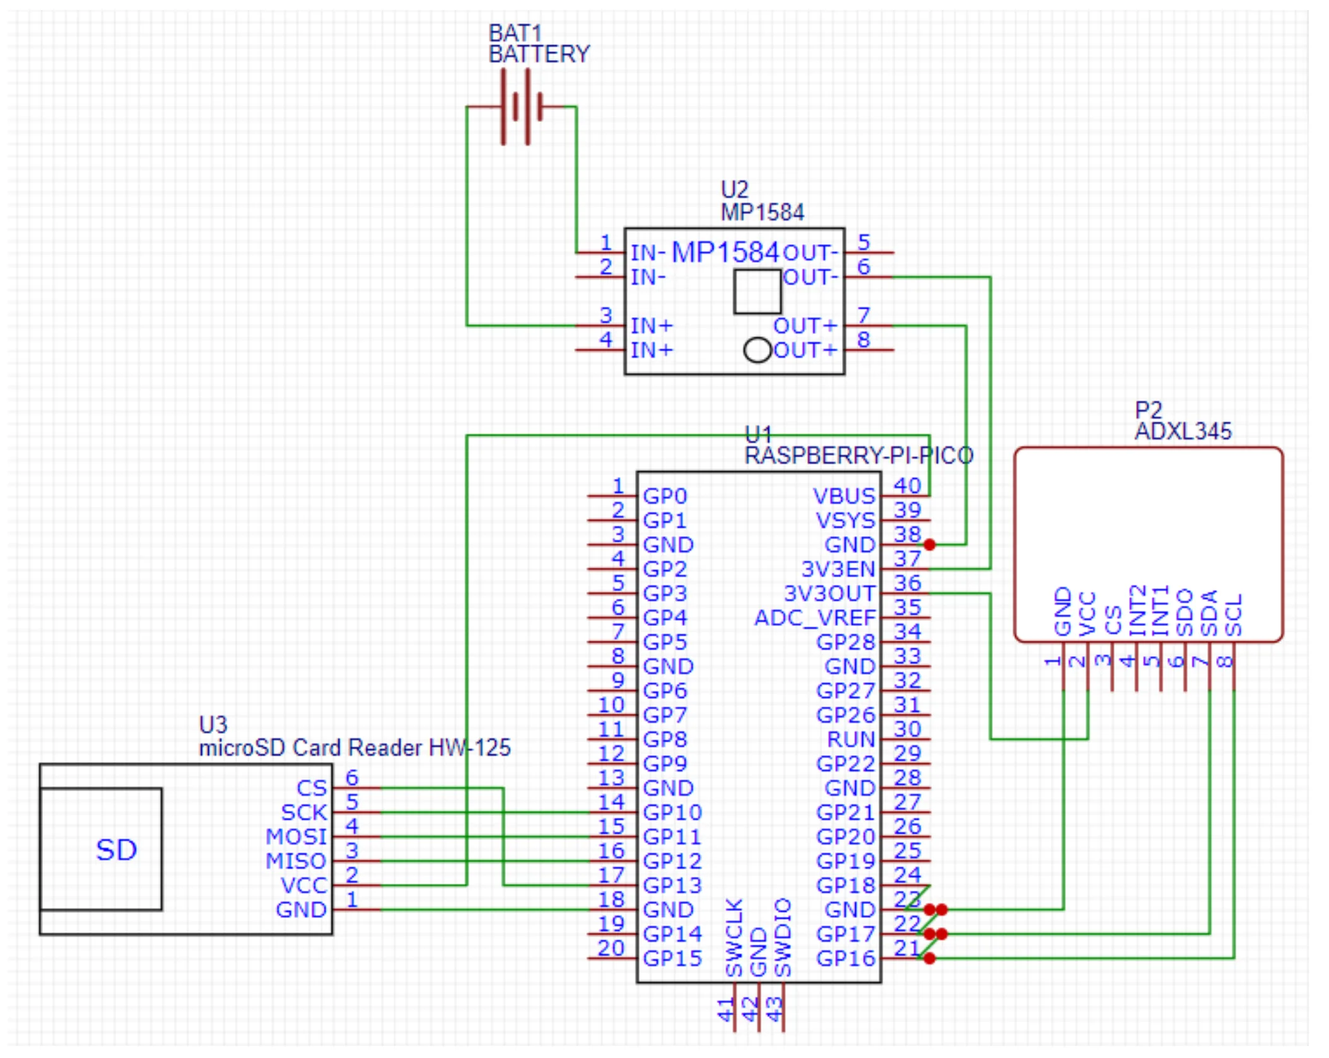The image size is (1329, 1058).
Task: Select the BATTERY value label
Action: click(x=539, y=54)
